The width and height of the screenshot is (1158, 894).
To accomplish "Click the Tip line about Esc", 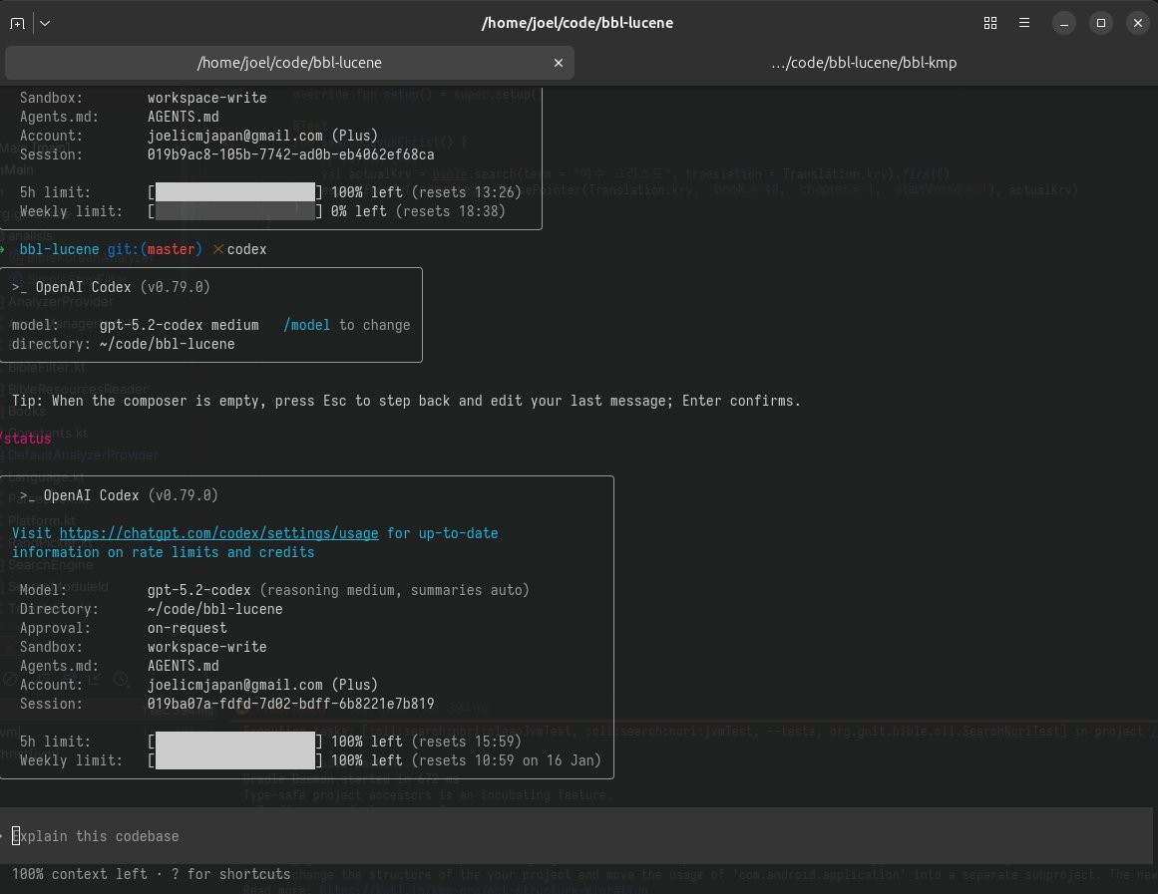I will (405, 401).
